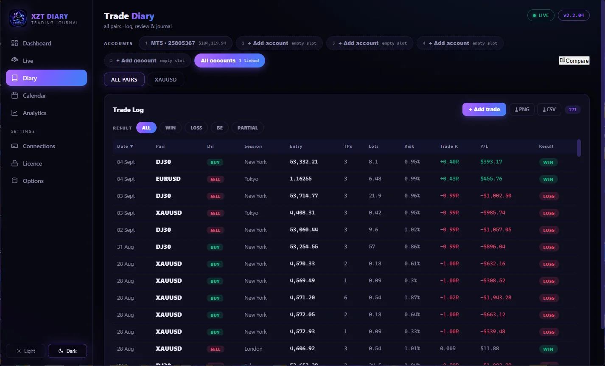
Task: Switch to Light theme
Action: tap(25, 351)
